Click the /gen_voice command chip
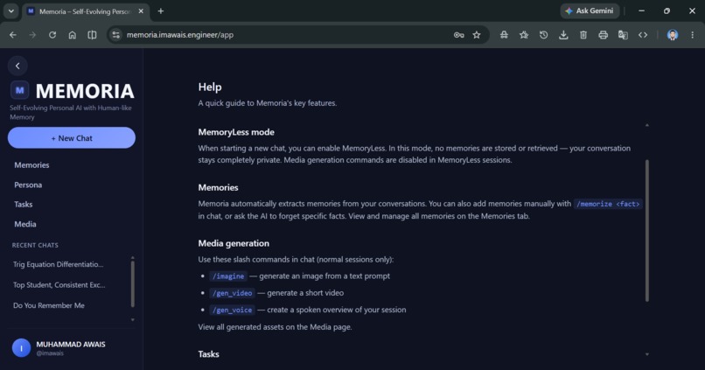Viewport: 705px width, 370px height. click(x=232, y=311)
